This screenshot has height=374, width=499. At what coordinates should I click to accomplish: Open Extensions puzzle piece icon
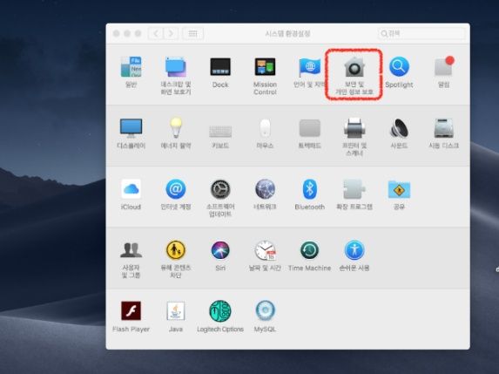coord(354,189)
